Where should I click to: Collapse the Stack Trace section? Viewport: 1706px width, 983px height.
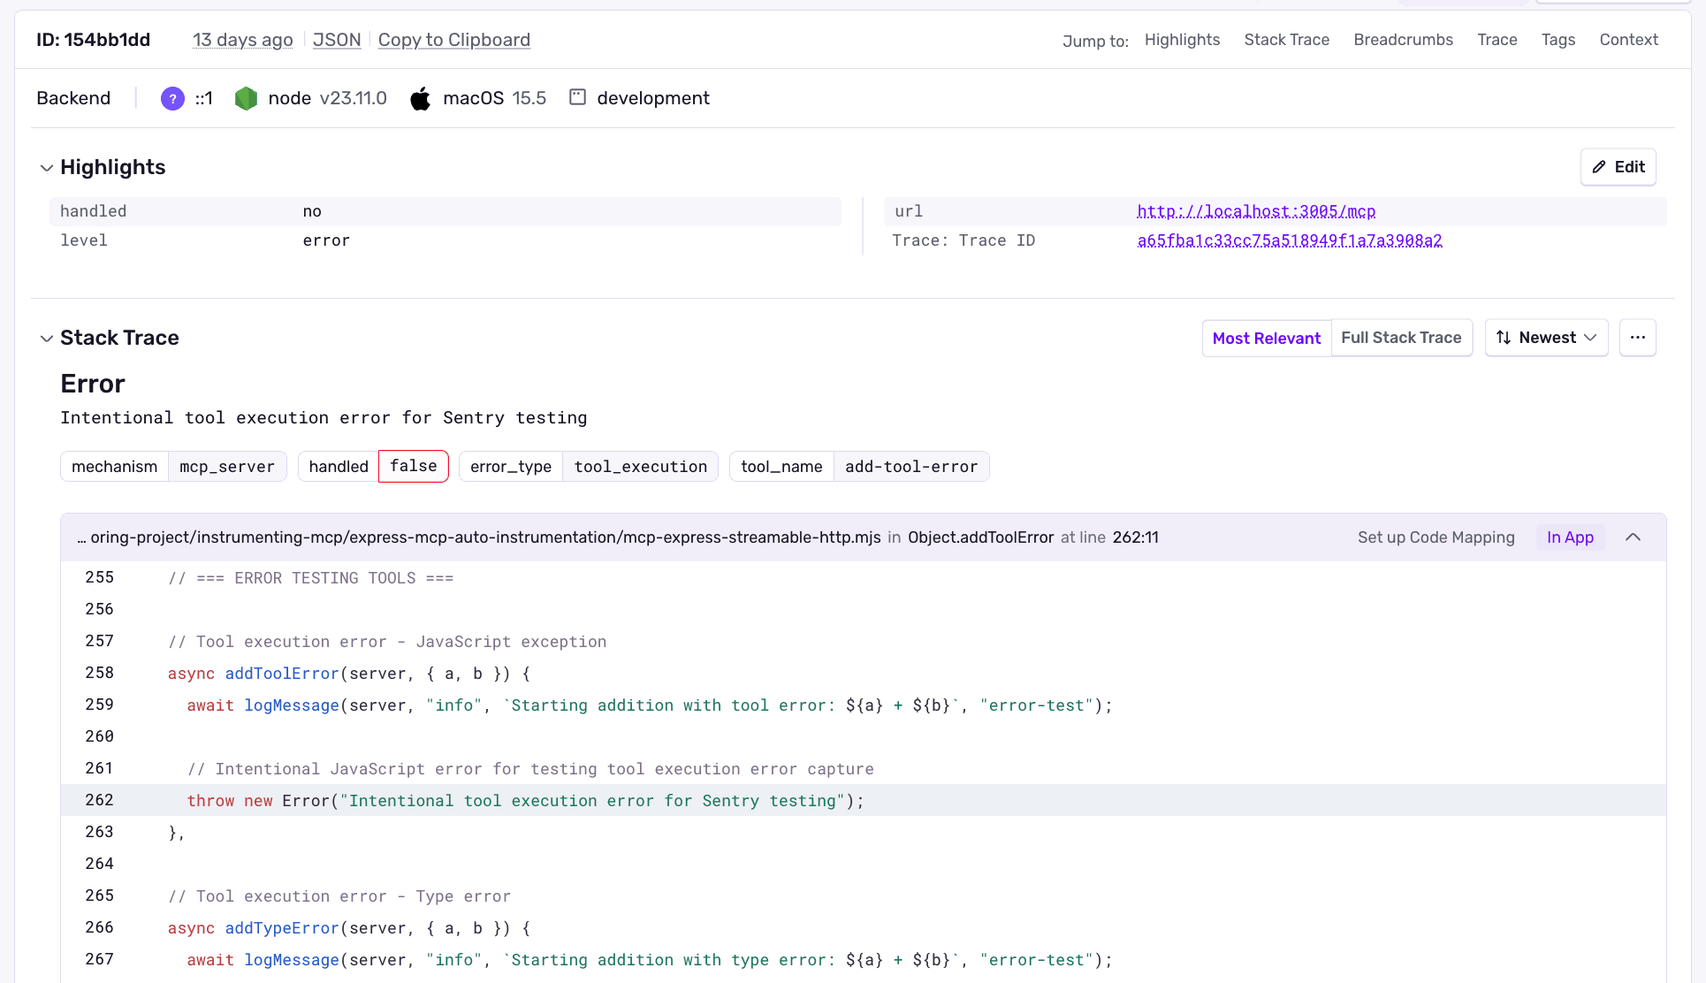47,338
